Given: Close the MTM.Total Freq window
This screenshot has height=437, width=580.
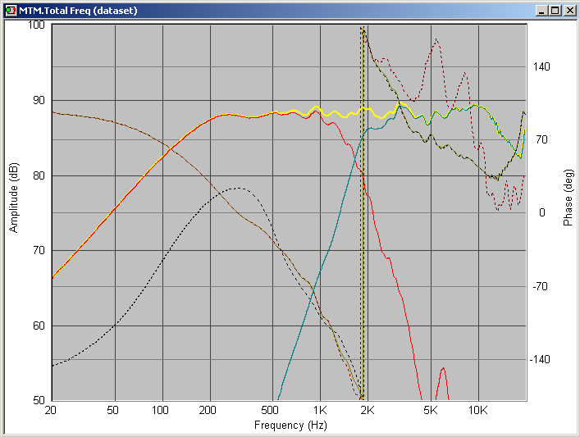Looking at the screenshot, I should (x=569, y=11).
